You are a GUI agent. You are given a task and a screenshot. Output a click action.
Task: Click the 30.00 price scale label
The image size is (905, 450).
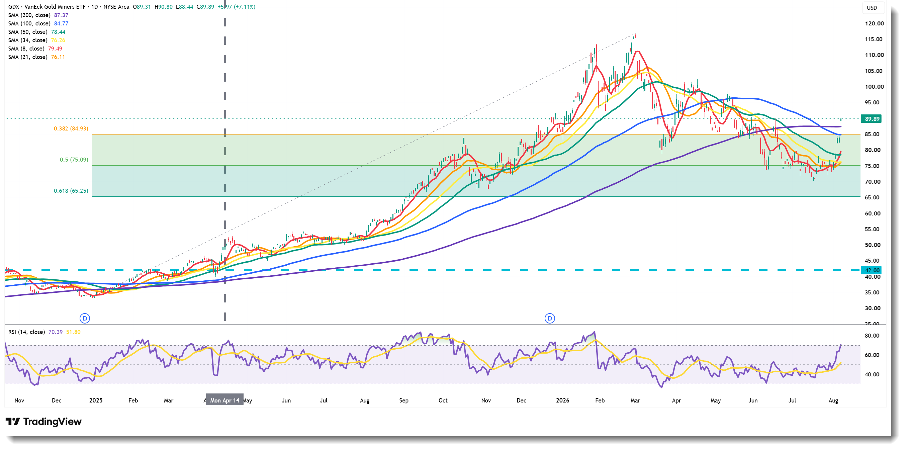coord(873,308)
